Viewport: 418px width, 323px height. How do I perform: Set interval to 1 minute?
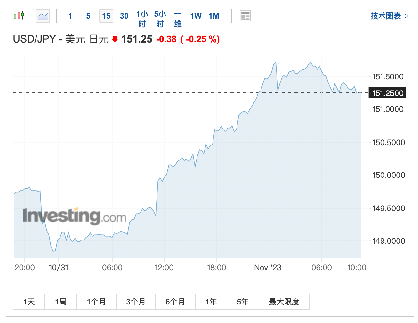click(70, 16)
